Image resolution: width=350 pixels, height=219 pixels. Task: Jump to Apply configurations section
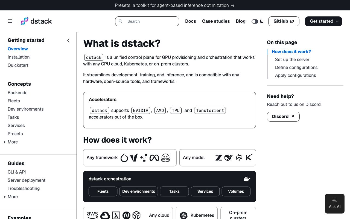click(x=296, y=75)
